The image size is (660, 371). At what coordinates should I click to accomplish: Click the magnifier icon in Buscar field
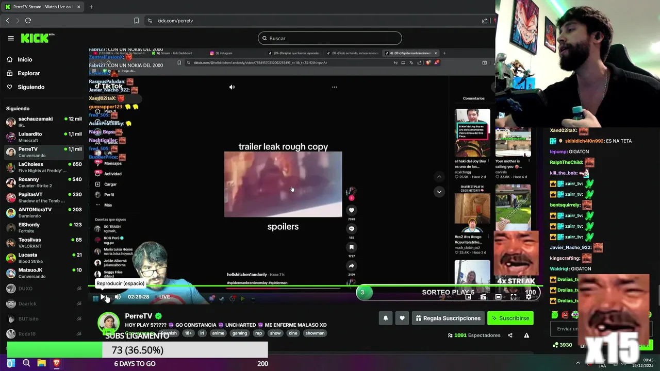[x=265, y=38]
